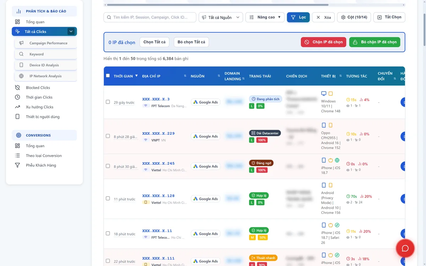Click the globe icon for IP Network Analysis
This screenshot has height=266, width=426.
point(21,76)
